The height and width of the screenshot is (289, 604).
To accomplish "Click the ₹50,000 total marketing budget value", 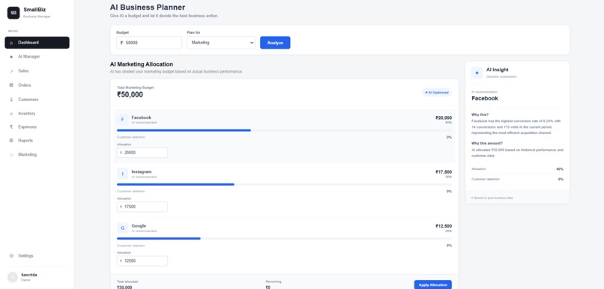I will (130, 94).
